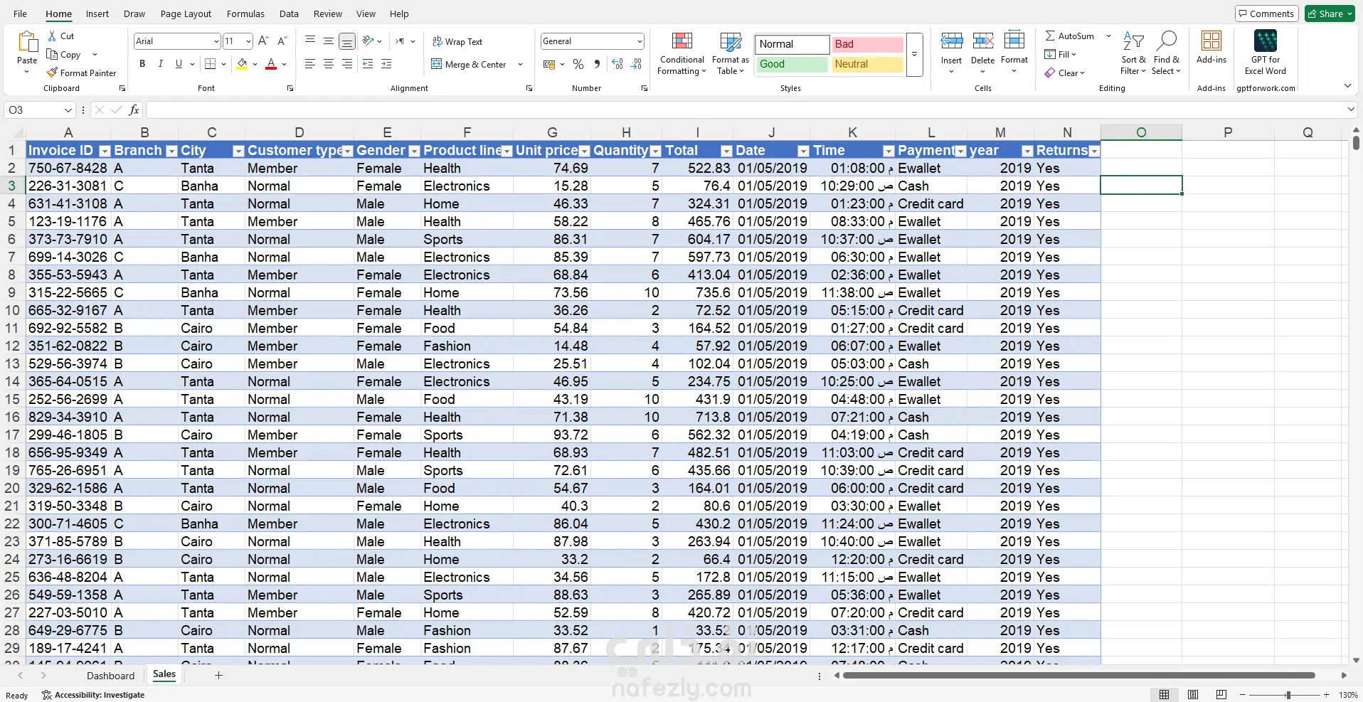This screenshot has width=1363, height=702.
Task: Toggle Align Right
Action: pyautogui.click(x=347, y=64)
